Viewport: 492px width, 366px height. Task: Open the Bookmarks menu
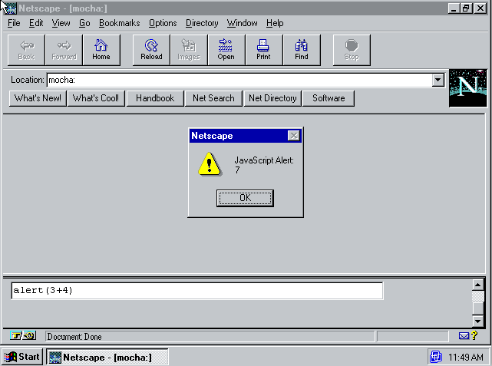tap(120, 23)
